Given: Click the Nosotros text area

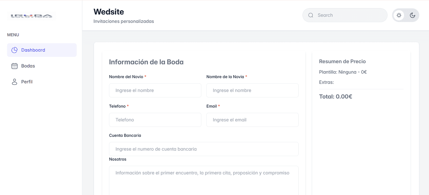Looking at the screenshot, I should click(204, 180).
